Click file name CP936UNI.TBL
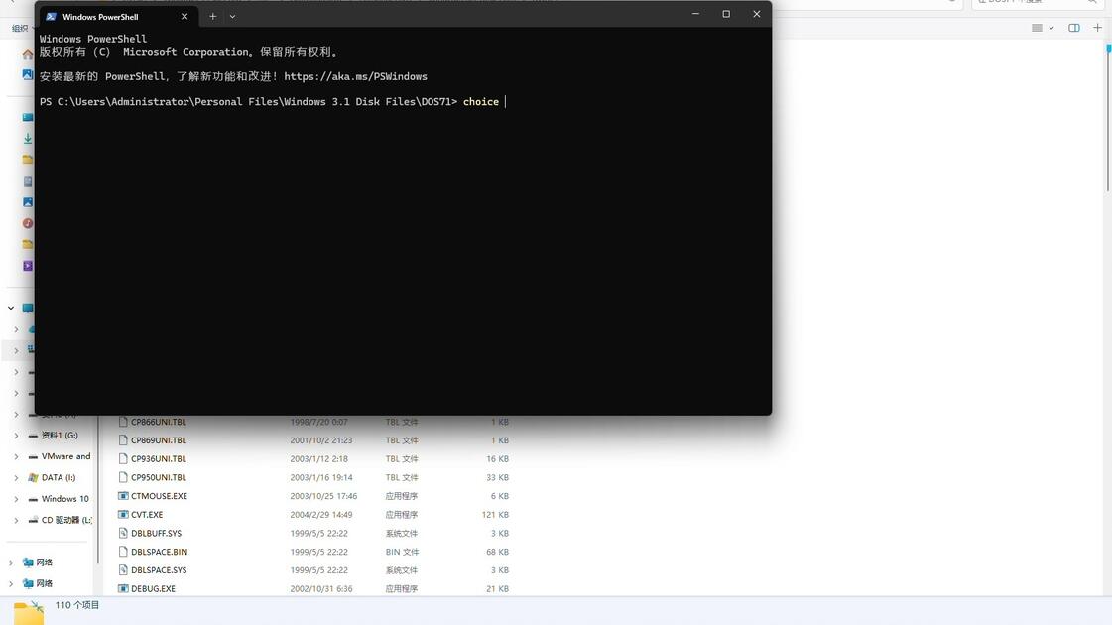The image size is (1112, 625). click(159, 459)
